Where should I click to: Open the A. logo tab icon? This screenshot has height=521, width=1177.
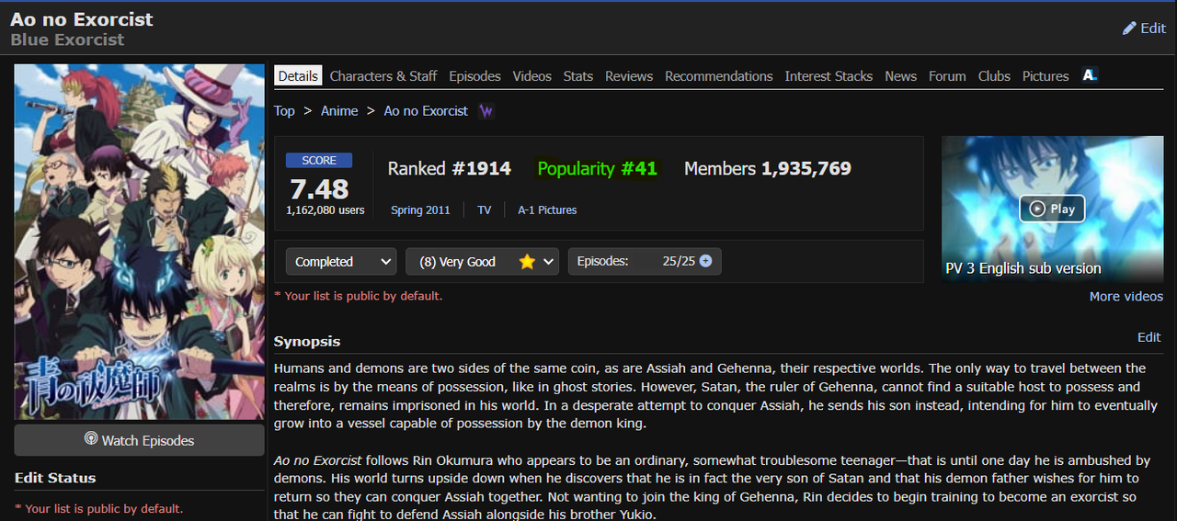(x=1090, y=75)
